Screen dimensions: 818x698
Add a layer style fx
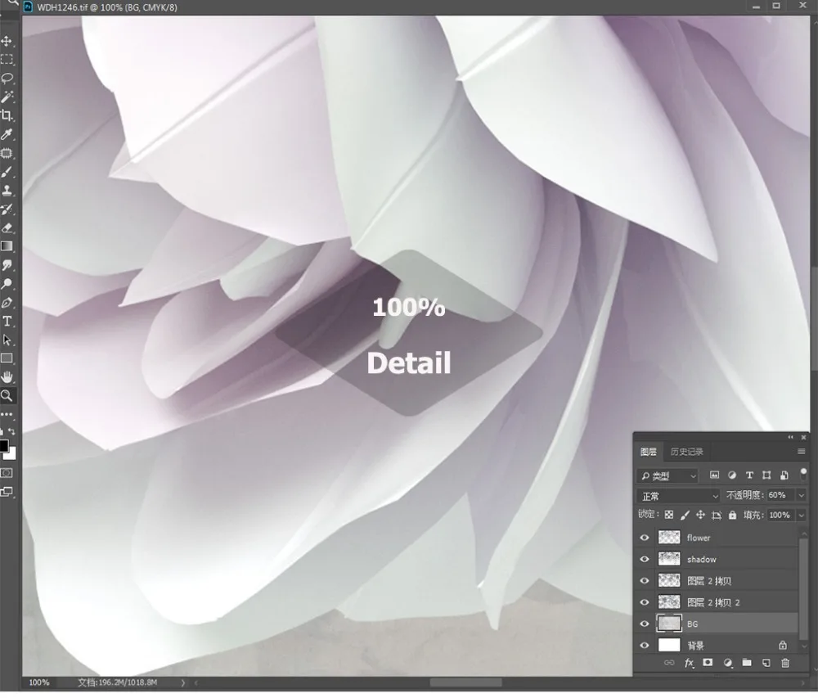(x=689, y=663)
